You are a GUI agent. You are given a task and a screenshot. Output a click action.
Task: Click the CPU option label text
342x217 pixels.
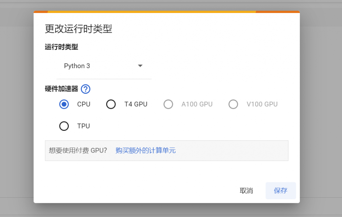pos(83,104)
